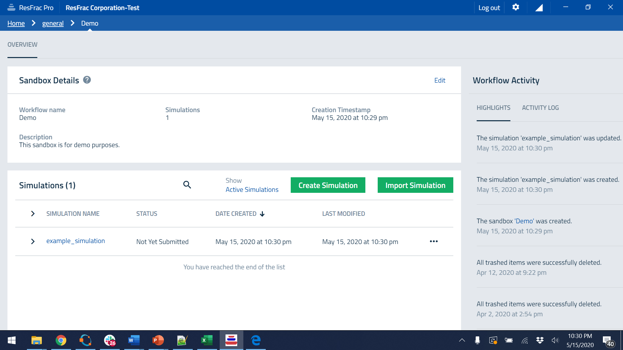The height and width of the screenshot is (350, 623).
Task: Click the simulations search magnifier icon
Action: tap(187, 185)
